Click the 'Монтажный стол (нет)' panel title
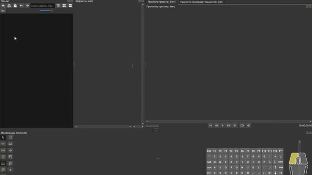The image size is (312, 175). click(x=14, y=133)
